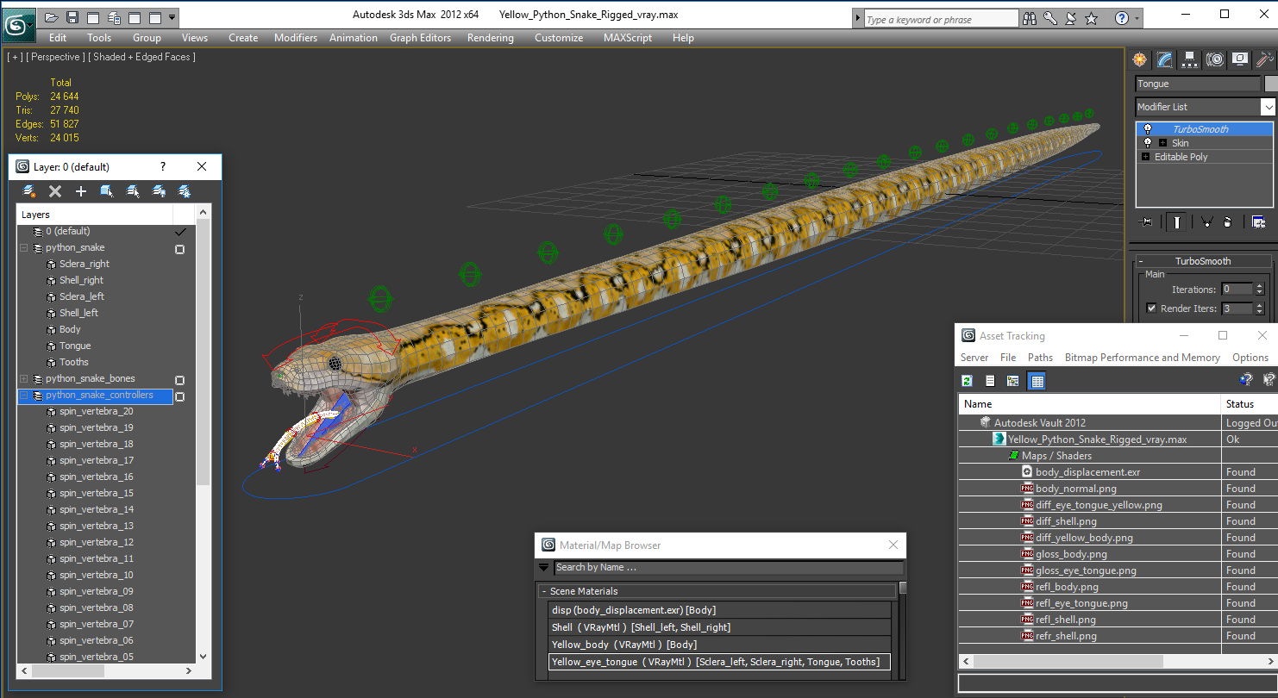Image resolution: width=1278 pixels, height=698 pixels.
Task: Open the Paths menu in Asset Tracking
Action: pos(1040,358)
